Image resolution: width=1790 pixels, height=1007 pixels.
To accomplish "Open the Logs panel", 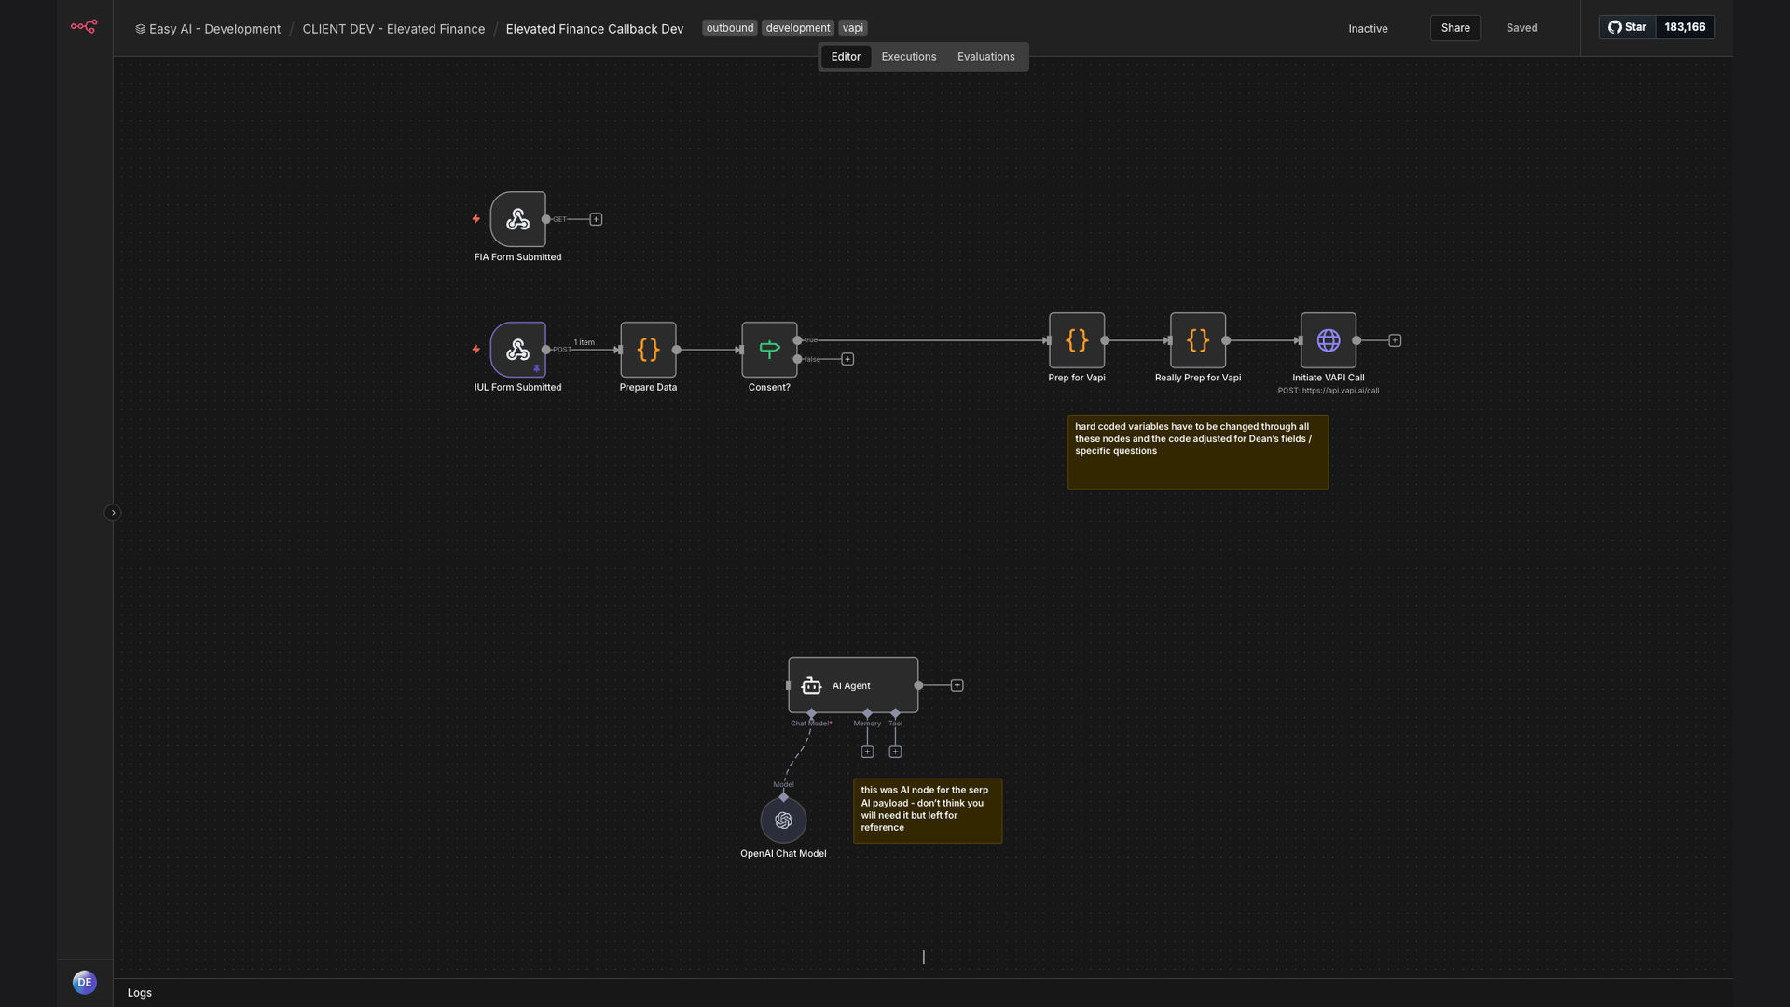I will [x=140, y=993].
